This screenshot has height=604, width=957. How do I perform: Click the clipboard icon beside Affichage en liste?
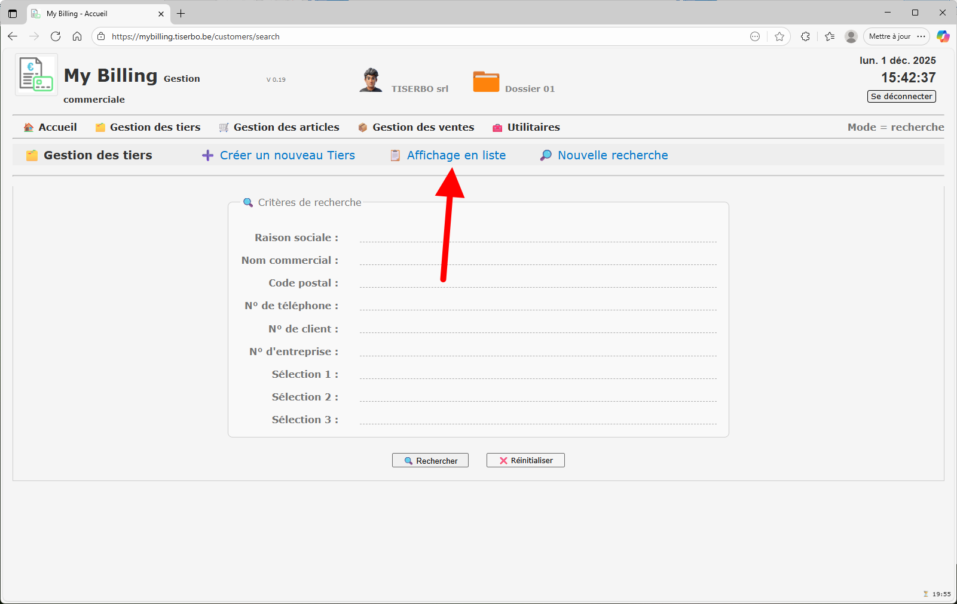click(395, 155)
